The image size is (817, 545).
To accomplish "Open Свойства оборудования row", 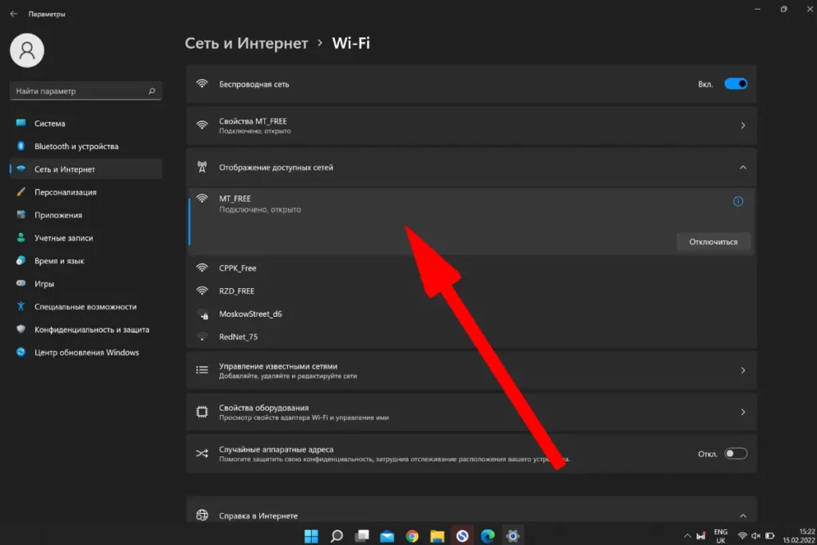I will point(471,412).
